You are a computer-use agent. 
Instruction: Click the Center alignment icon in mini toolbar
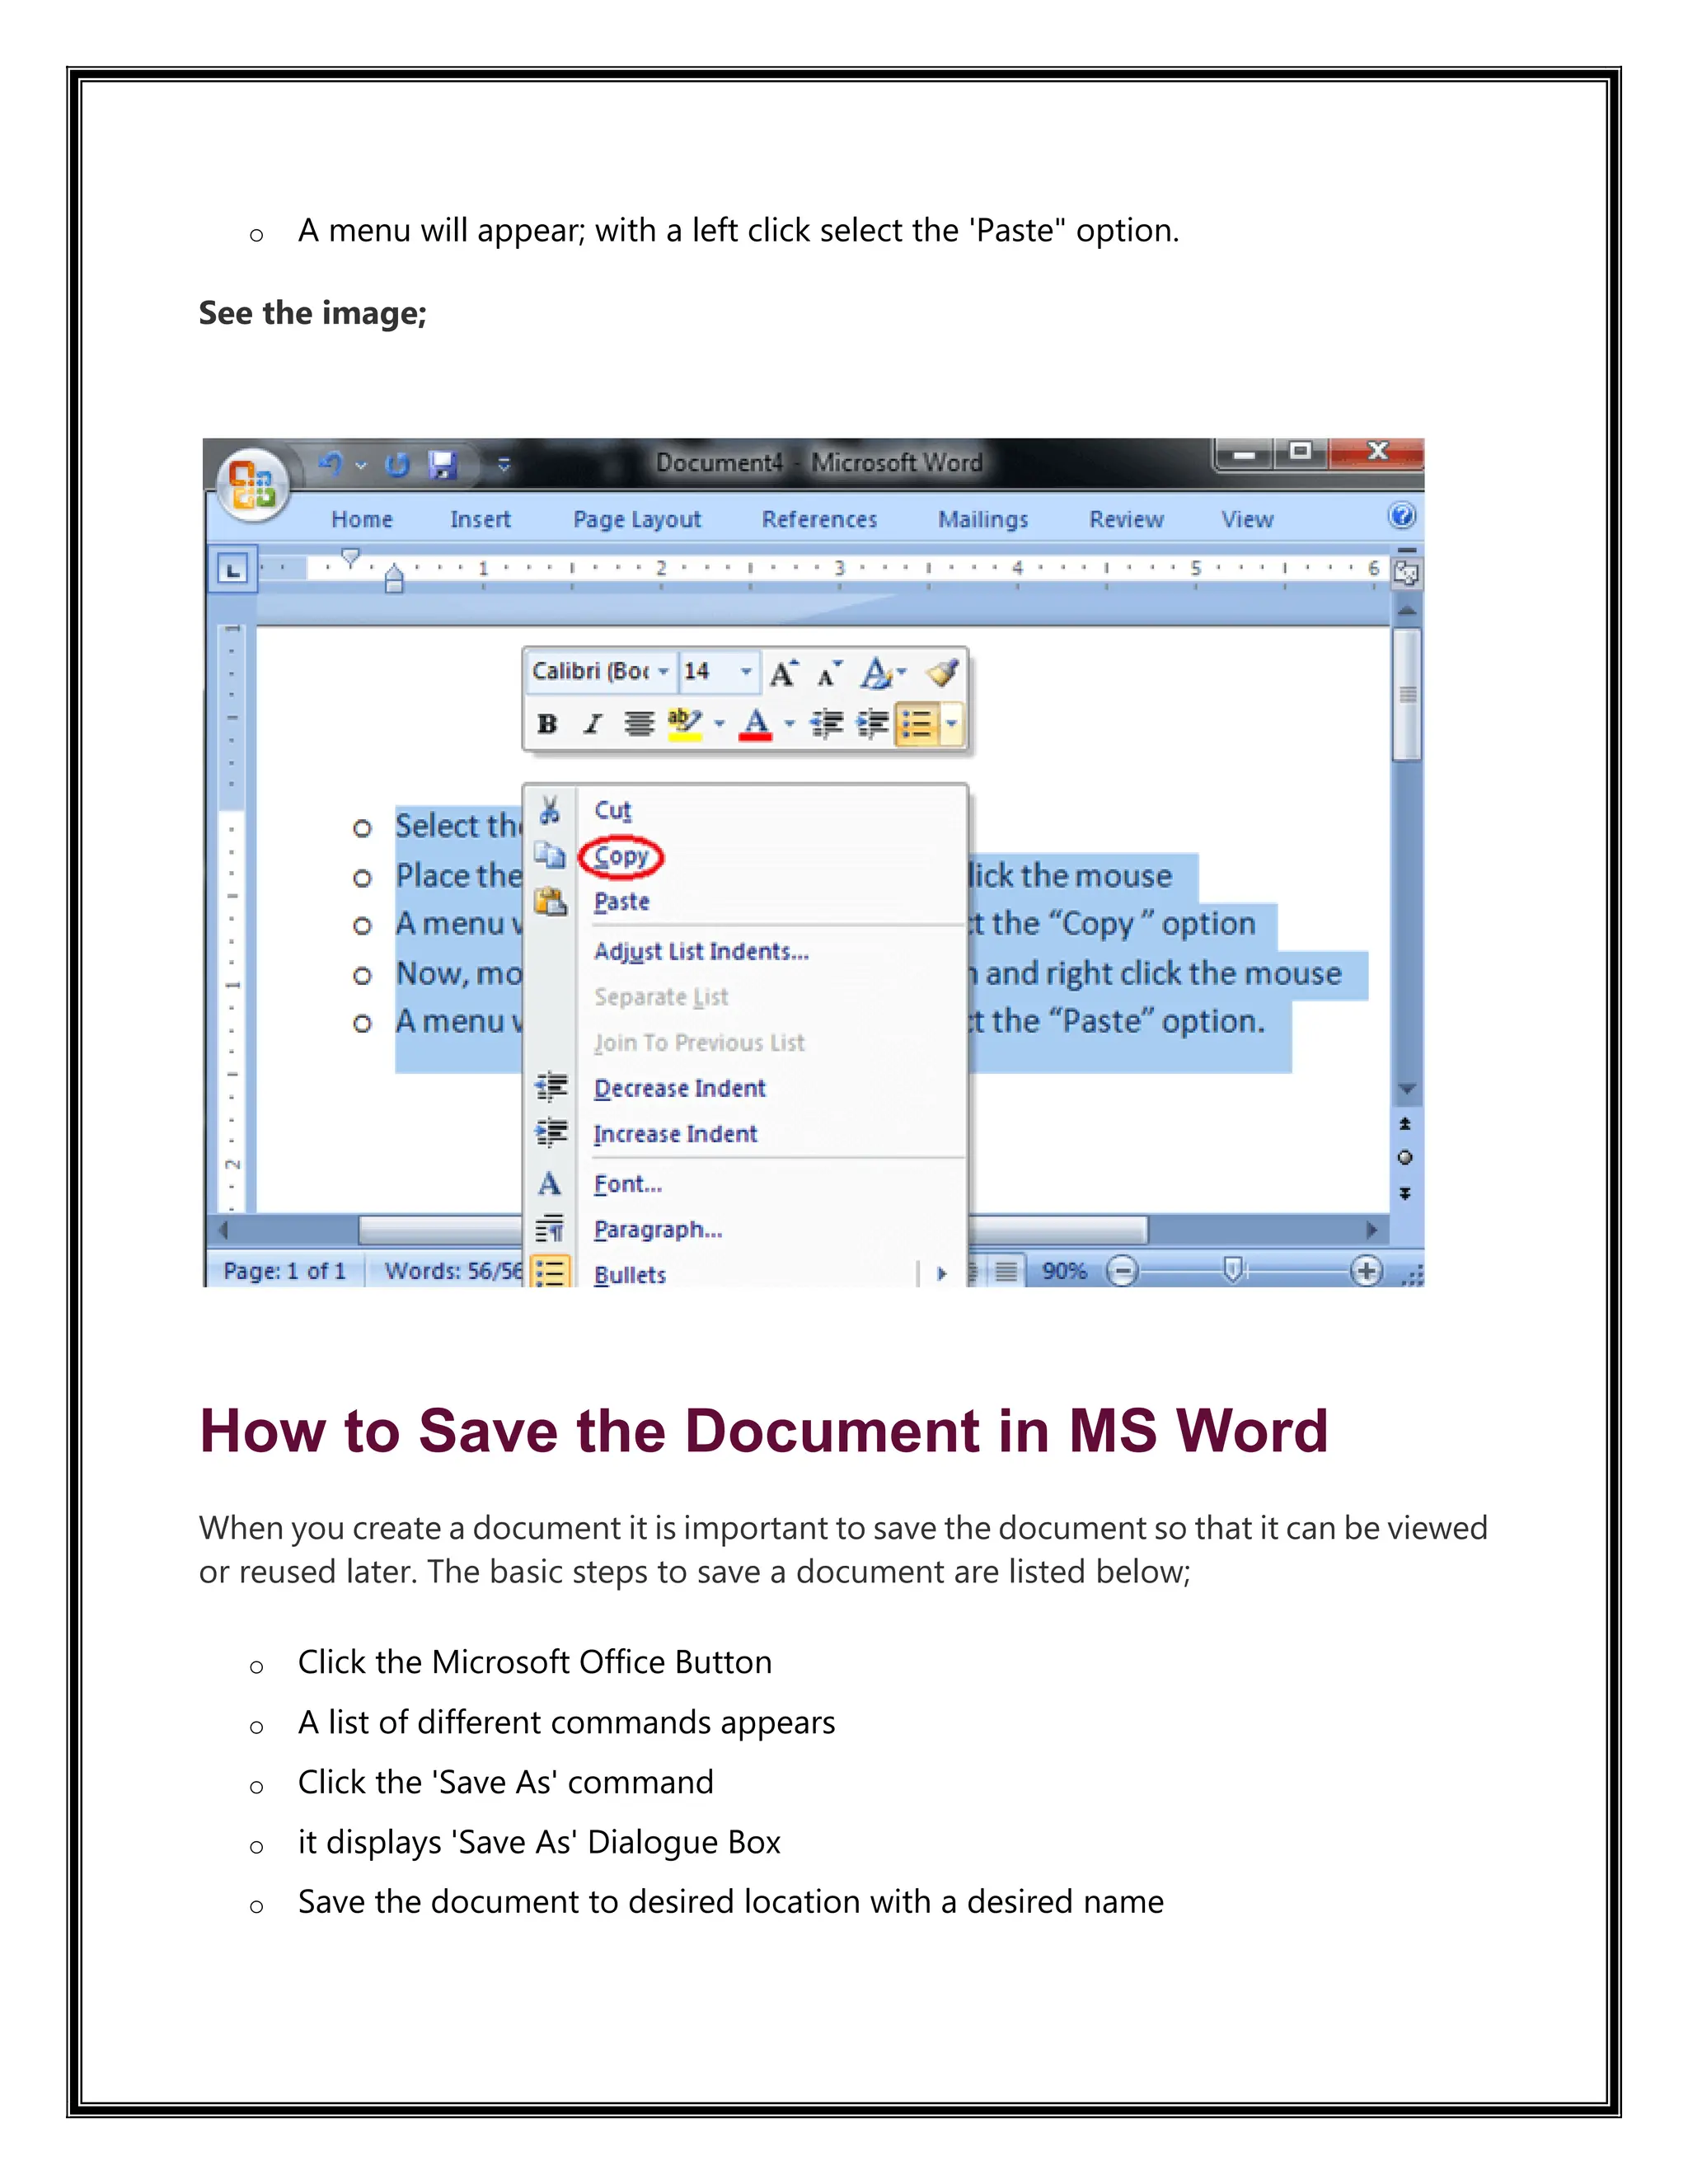[x=639, y=723]
